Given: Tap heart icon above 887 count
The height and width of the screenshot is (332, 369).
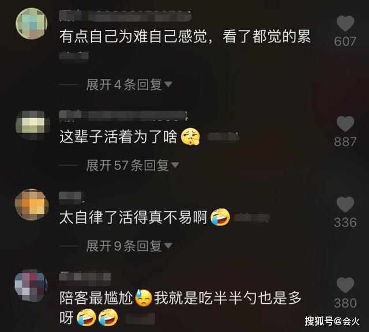Looking at the screenshot, I should (x=345, y=124).
